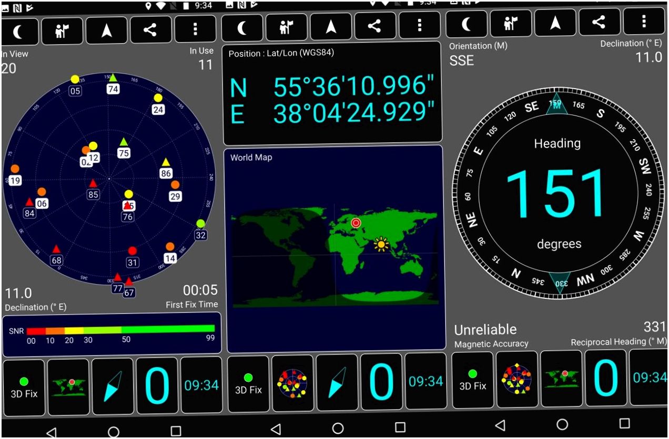Tap the SNR color scale bar
Image resolution: width=669 pixels, height=439 pixels.
click(120, 330)
